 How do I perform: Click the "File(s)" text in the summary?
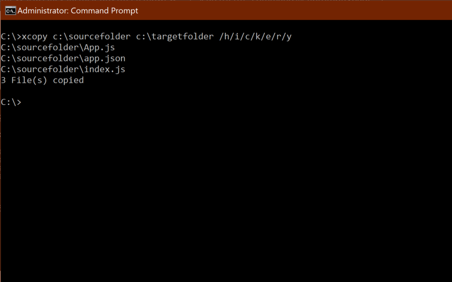click(29, 80)
